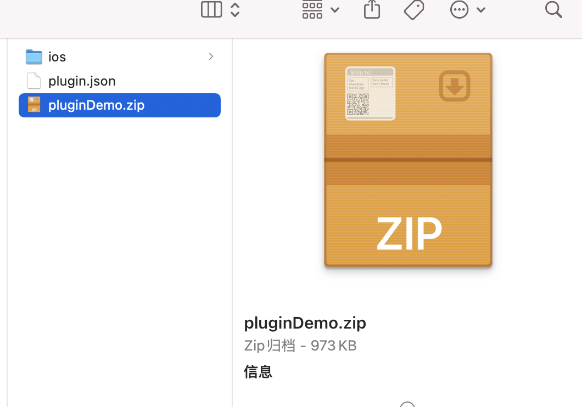Click the grid grouping icon
The height and width of the screenshot is (407, 582).
(312, 9)
